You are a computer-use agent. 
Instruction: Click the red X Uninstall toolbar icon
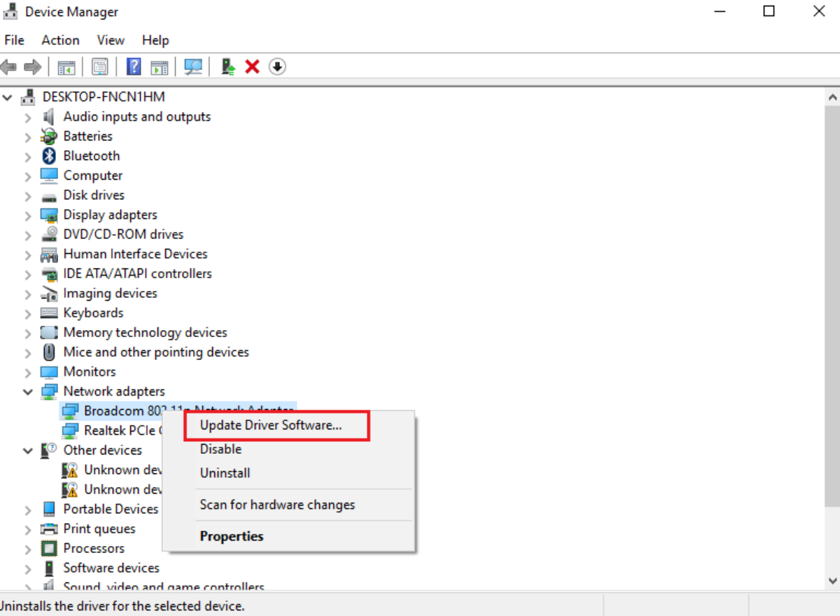tap(252, 66)
